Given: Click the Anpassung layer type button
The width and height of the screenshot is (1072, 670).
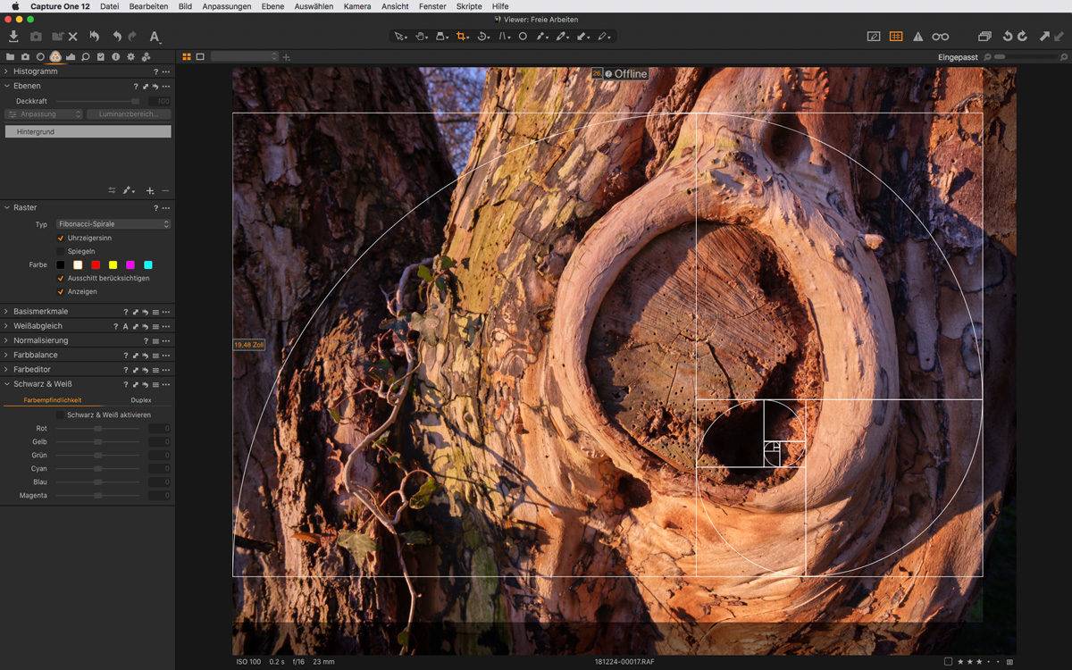Looking at the screenshot, I should pyautogui.click(x=44, y=114).
